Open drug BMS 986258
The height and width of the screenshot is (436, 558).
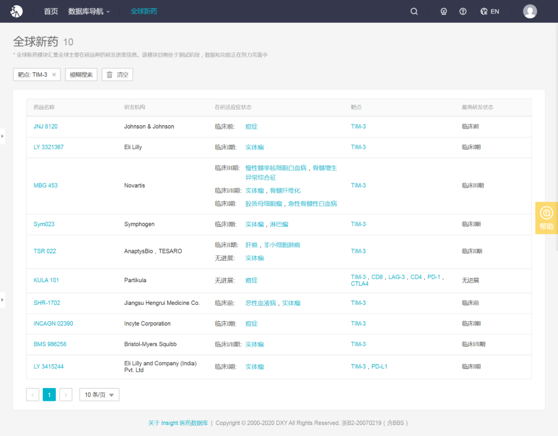[50, 345]
